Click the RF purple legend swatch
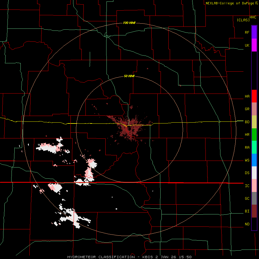This screenshot has width=259, height=259. click(254, 32)
